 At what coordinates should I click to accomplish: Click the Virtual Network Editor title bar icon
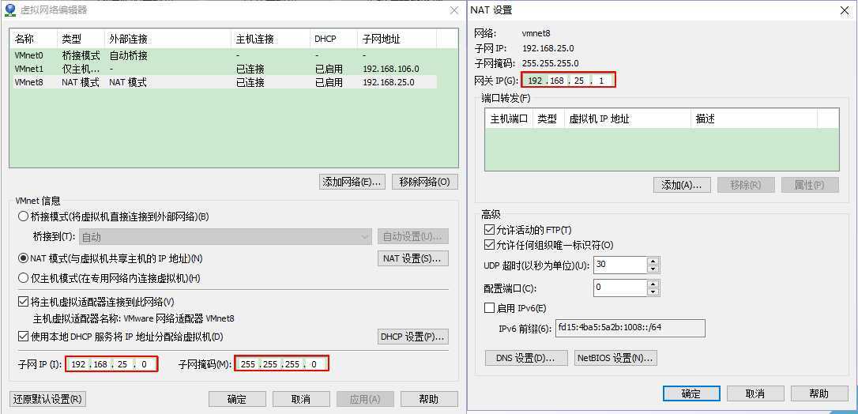pyautogui.click(x=9, y=9)
